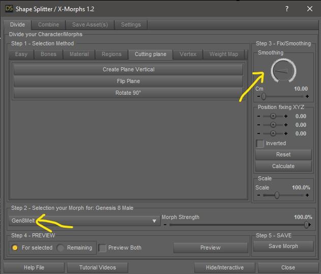Select the Weight Map tab

click(x=224, y=54)
